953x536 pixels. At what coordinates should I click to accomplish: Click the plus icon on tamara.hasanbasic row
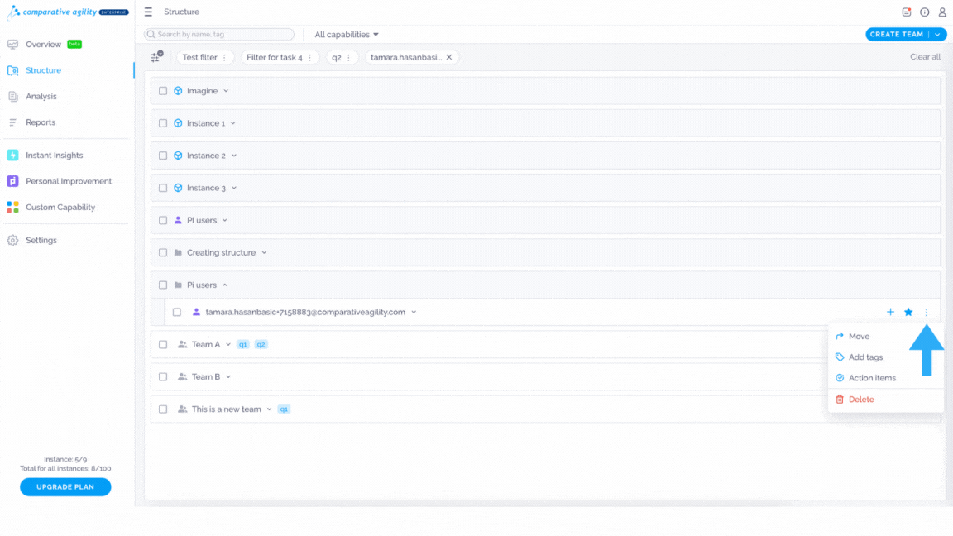click(890, 312)
